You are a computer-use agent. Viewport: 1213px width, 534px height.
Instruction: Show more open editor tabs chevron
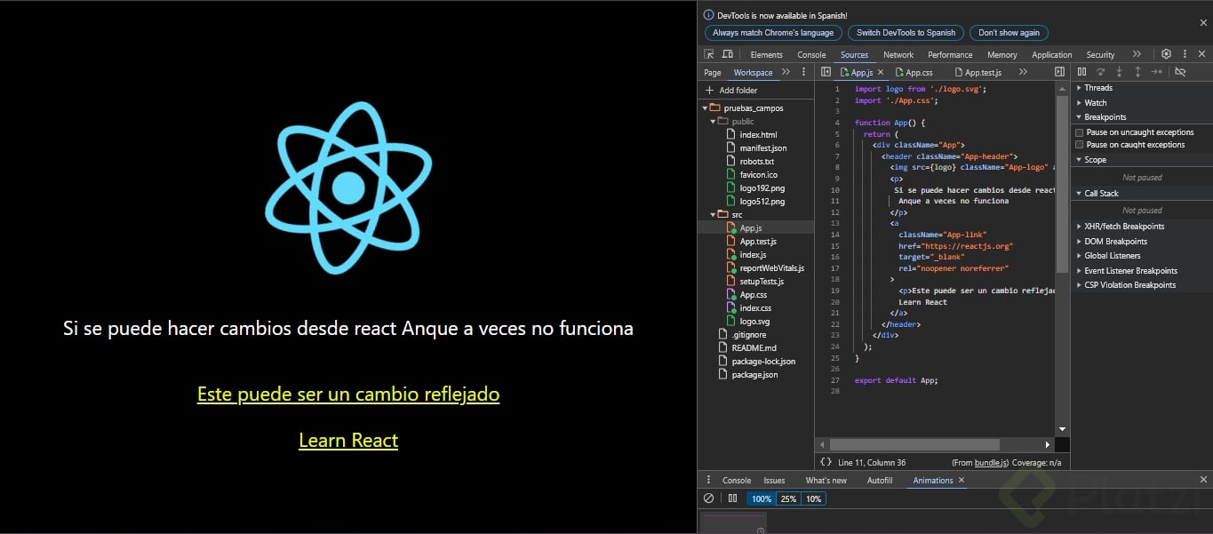tap(1023, 72)
